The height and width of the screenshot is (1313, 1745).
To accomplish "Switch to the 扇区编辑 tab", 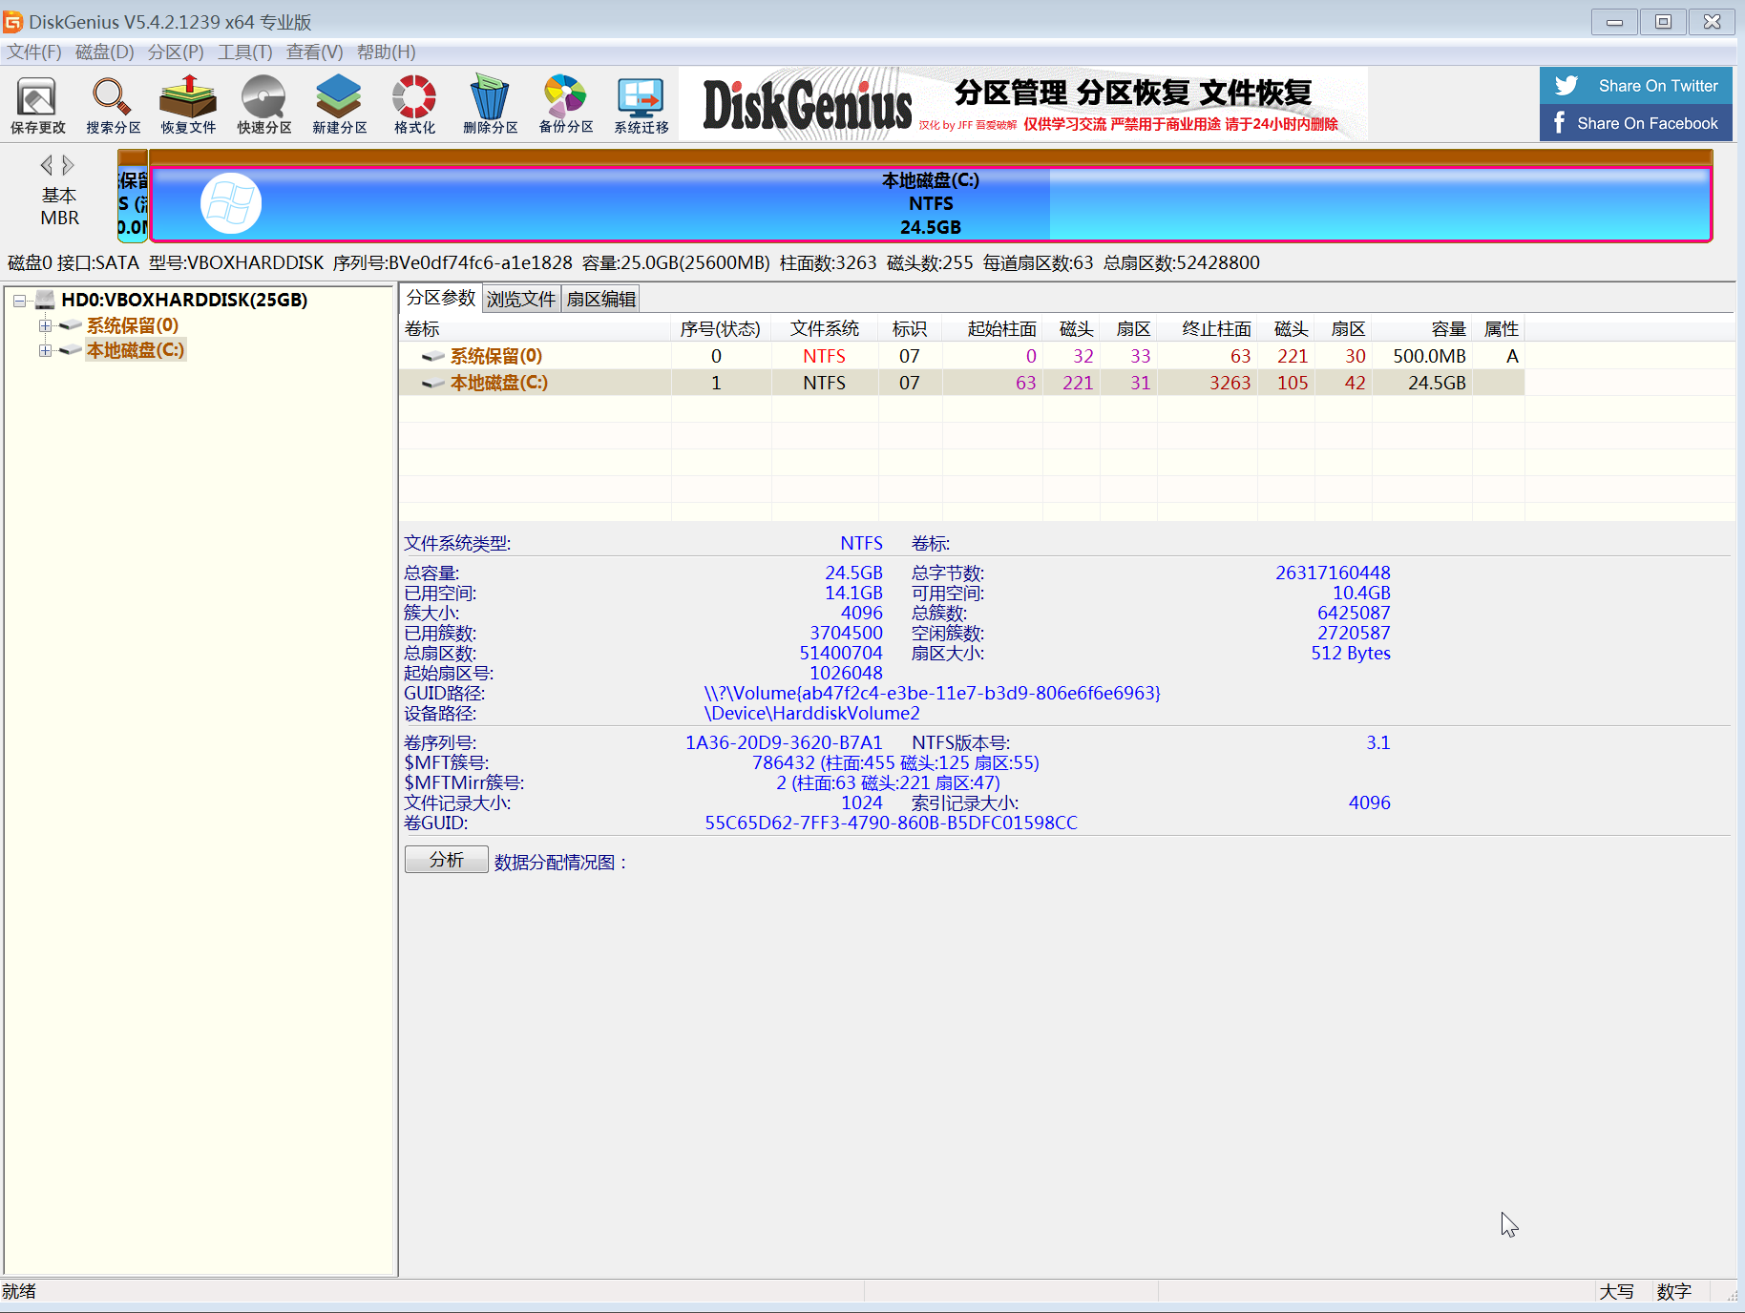I will [x=600, y=300].
